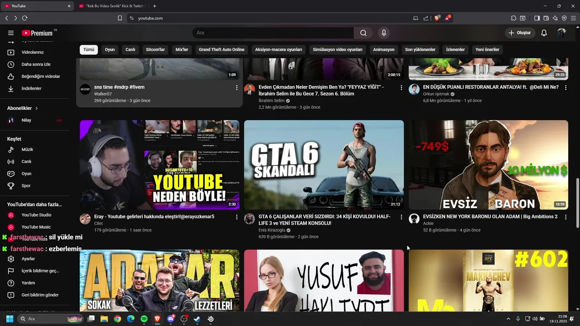Viewport: 580px width, 326px height.
Task: Reload the page with the refresh icon
Action: pyautogui.click(x=24, y=18)
